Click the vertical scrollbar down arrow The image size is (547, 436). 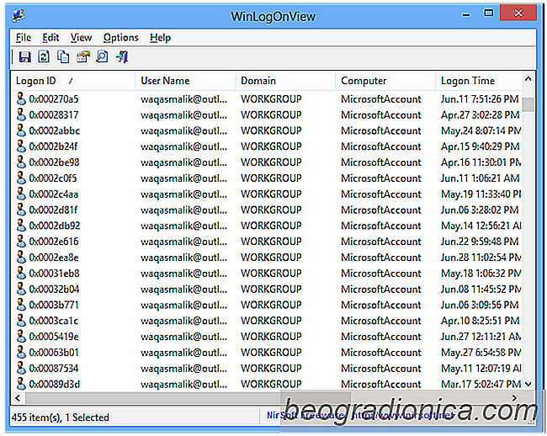(x=528, y=384)
